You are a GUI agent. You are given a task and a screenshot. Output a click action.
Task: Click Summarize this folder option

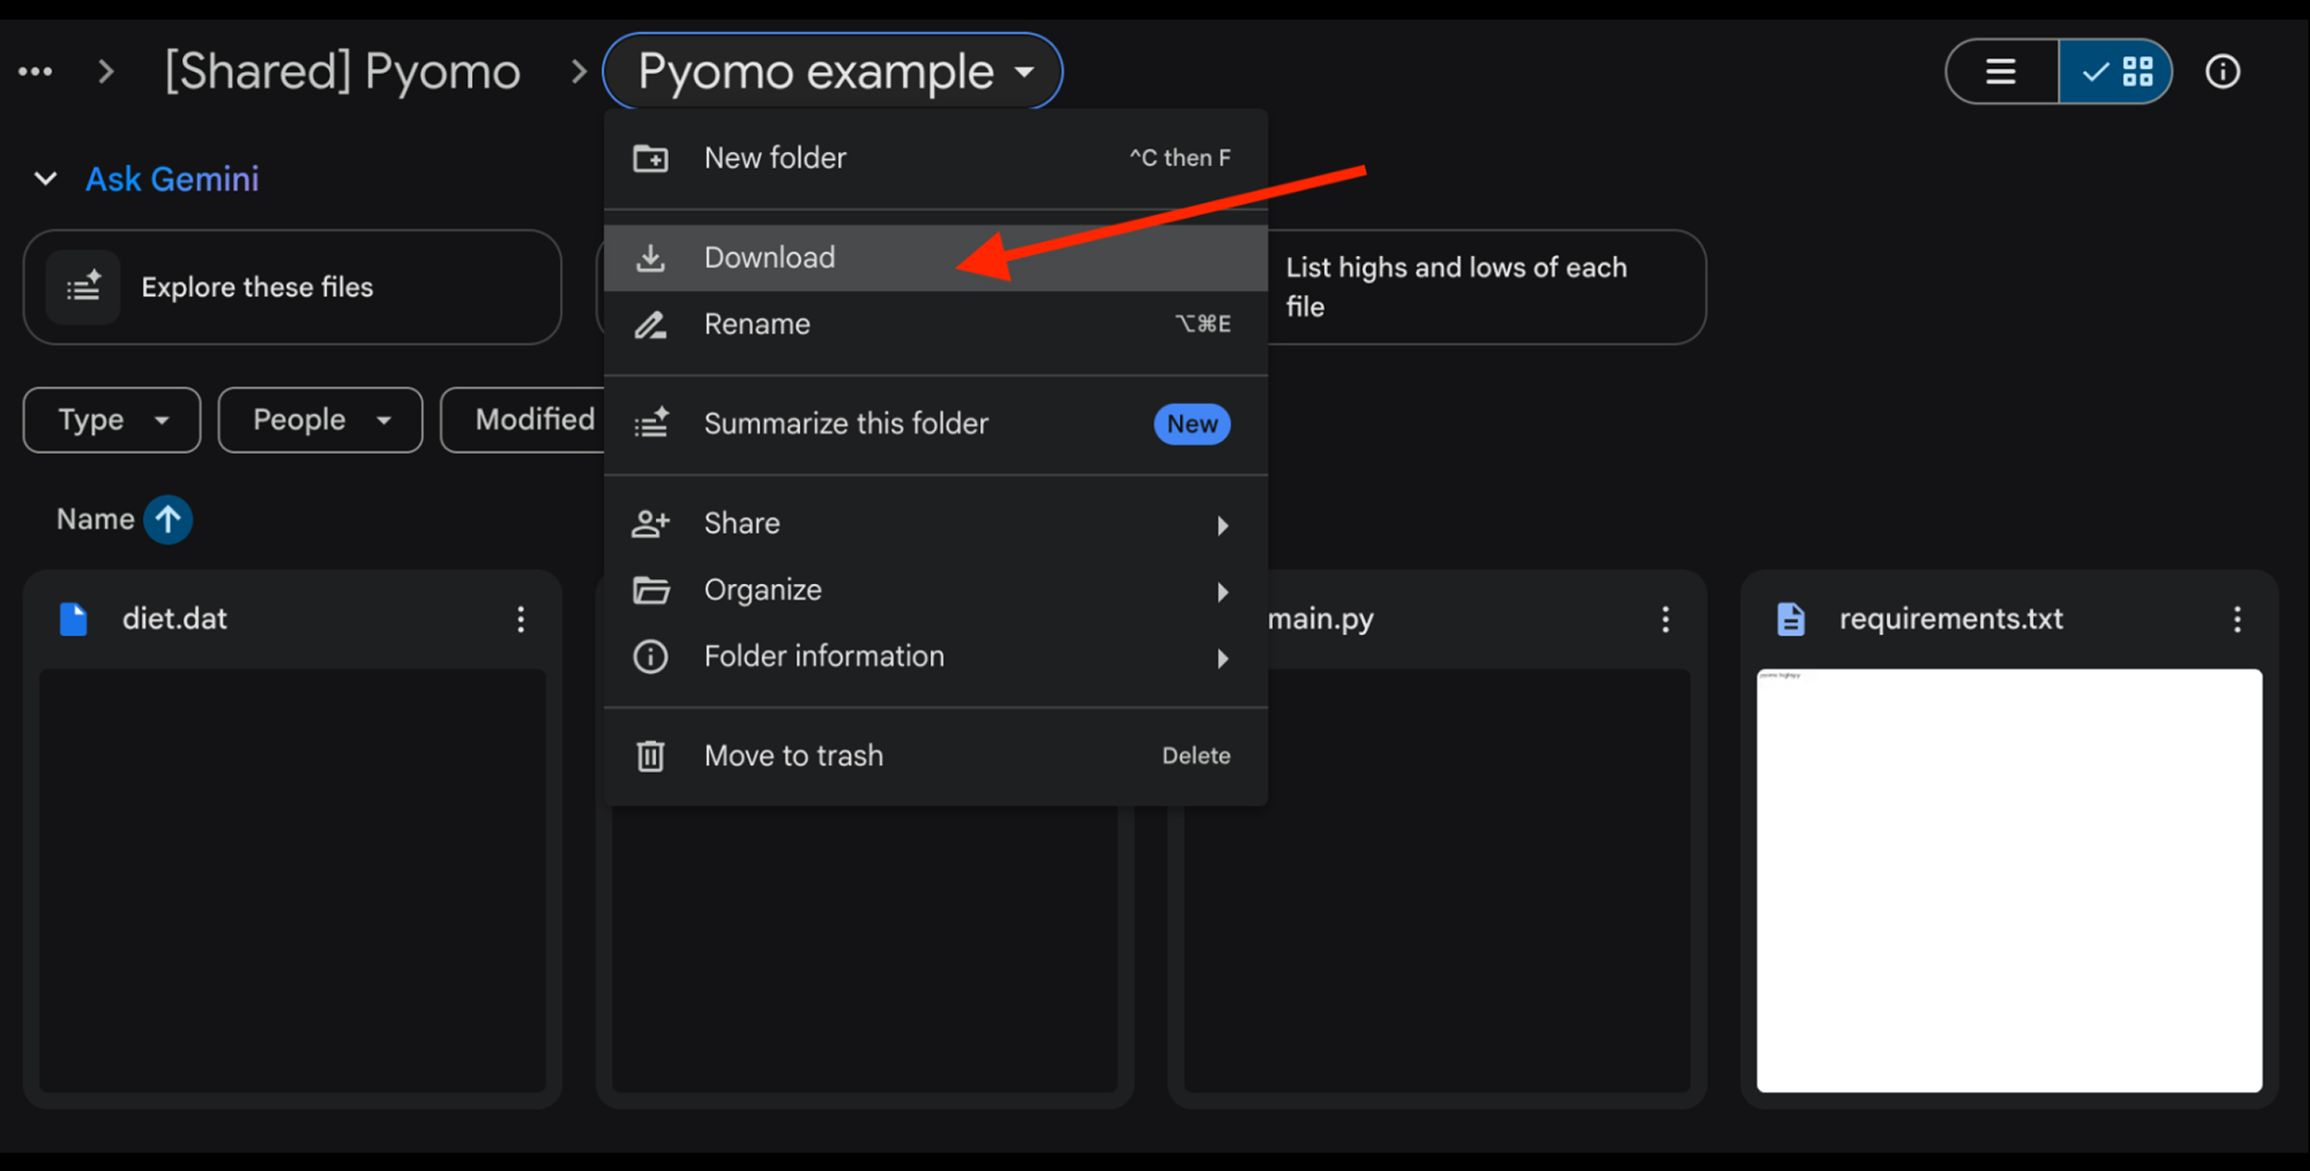click(x=846, y=423)
